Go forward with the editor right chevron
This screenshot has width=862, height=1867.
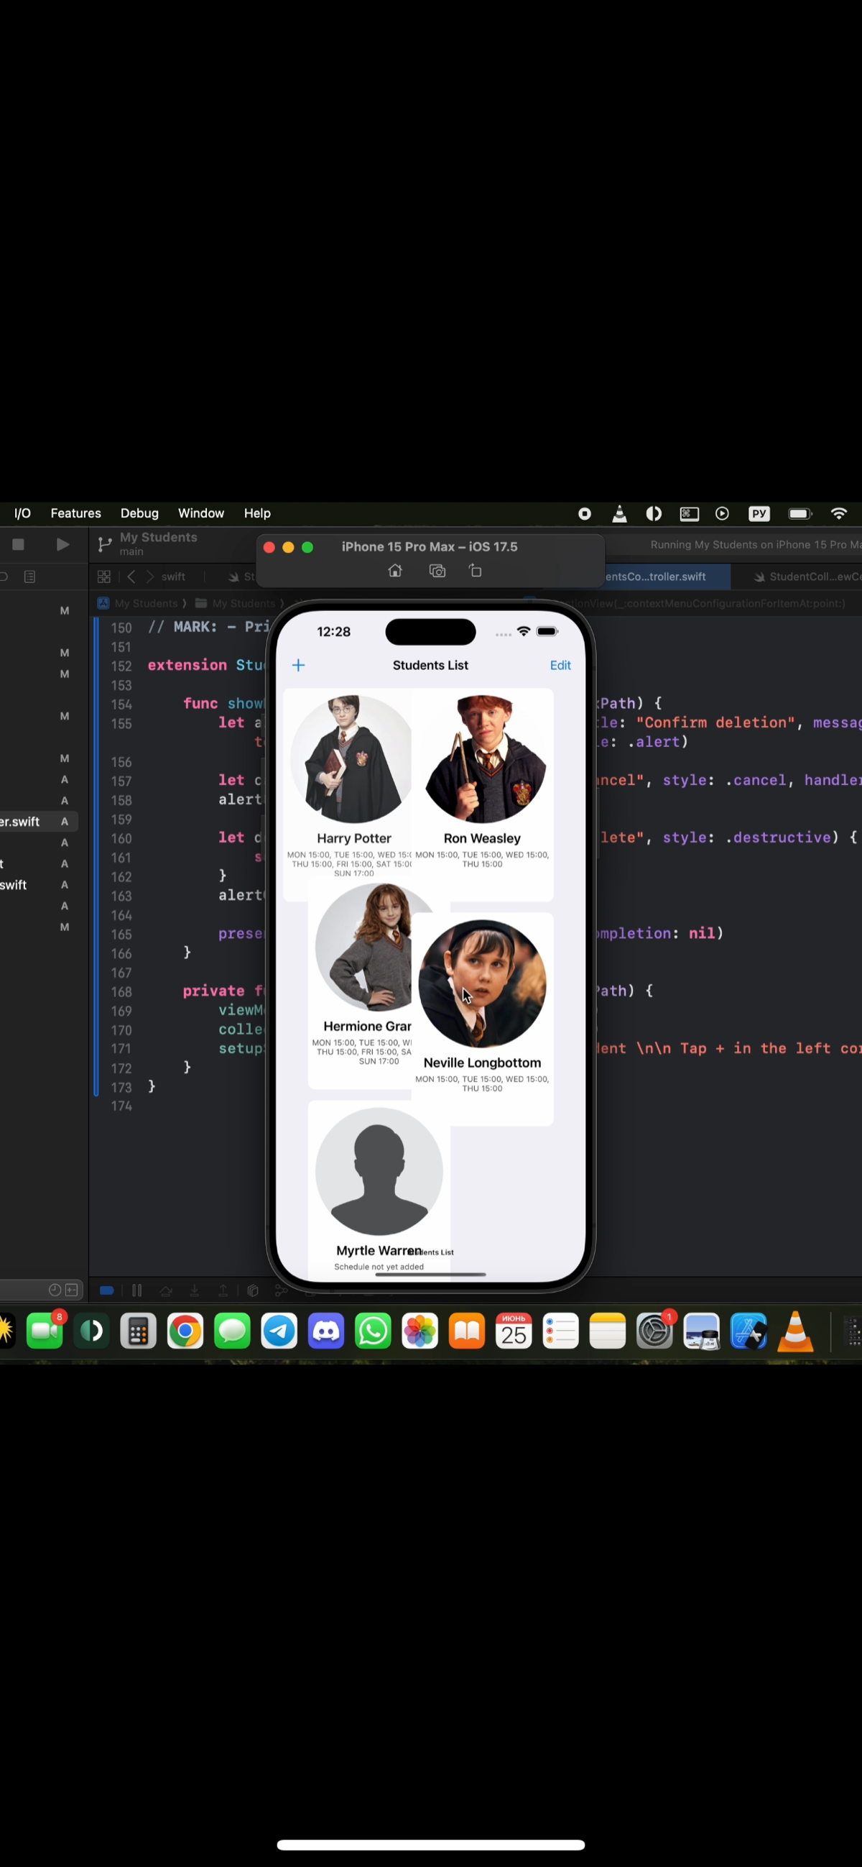[x=150, y=576]
